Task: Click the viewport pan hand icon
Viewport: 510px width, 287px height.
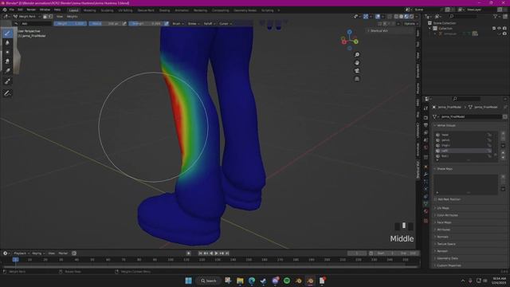Action: [x=357, y=62]
